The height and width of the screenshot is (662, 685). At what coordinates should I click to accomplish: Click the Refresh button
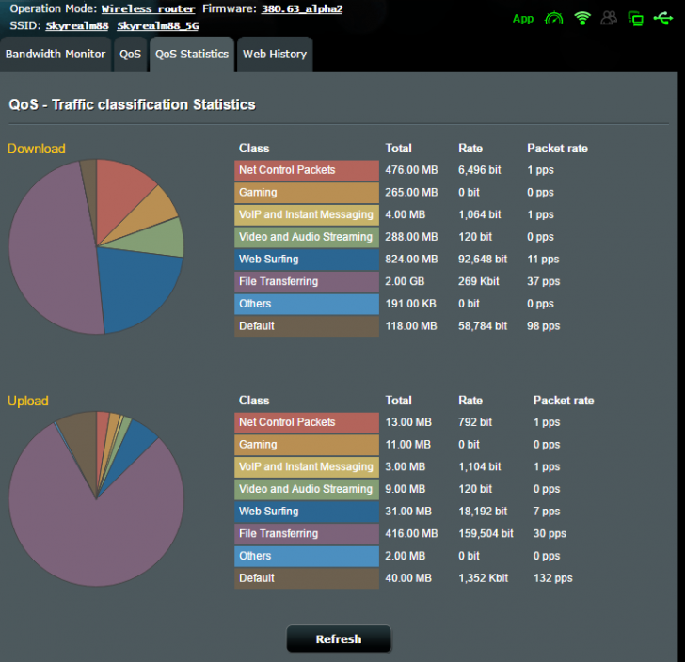coord(339,638)
